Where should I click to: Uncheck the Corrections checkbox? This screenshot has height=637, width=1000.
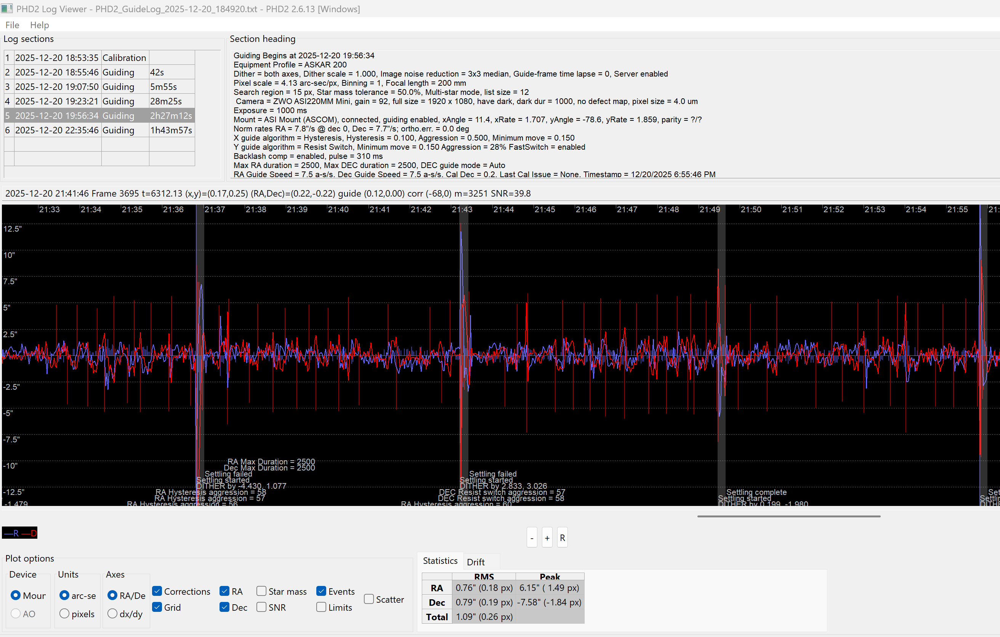(x=157, y=591)
